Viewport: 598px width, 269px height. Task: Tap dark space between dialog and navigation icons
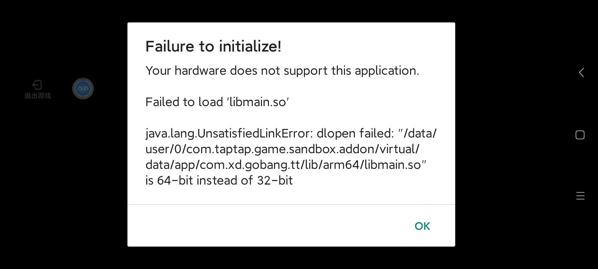click(516, 134)
